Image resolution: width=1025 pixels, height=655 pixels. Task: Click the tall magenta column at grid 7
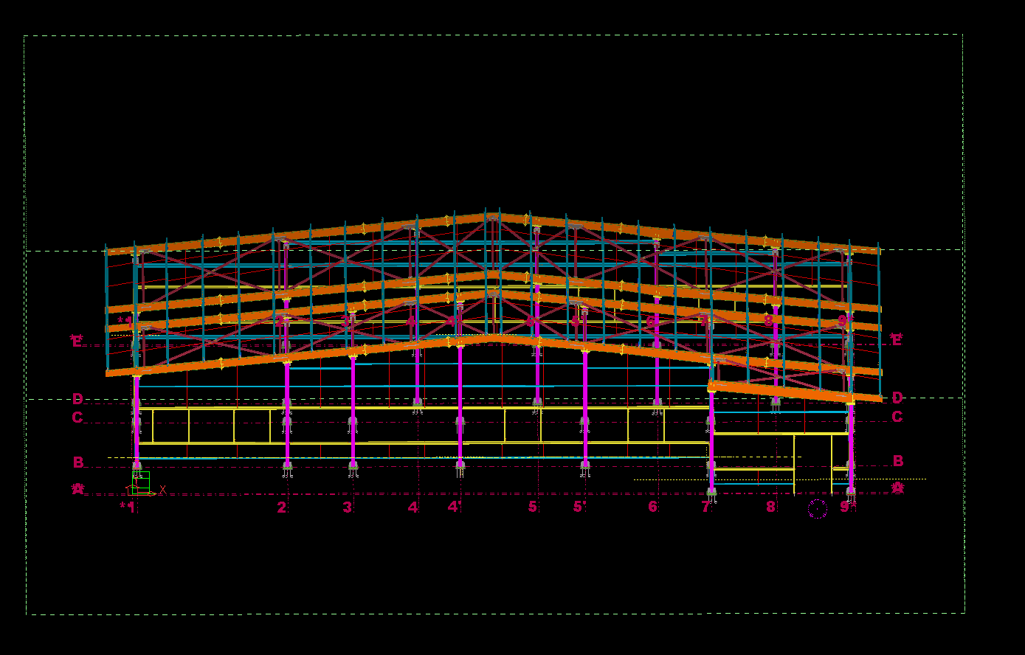(x=711, y=439)
